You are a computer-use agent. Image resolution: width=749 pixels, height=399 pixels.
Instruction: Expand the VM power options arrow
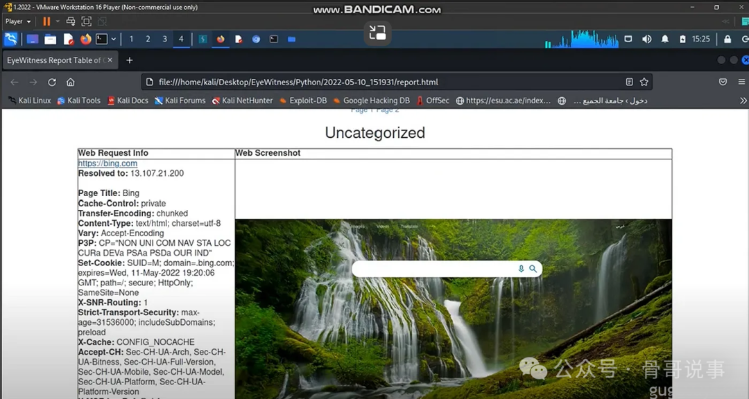click(x=58, y=21)
